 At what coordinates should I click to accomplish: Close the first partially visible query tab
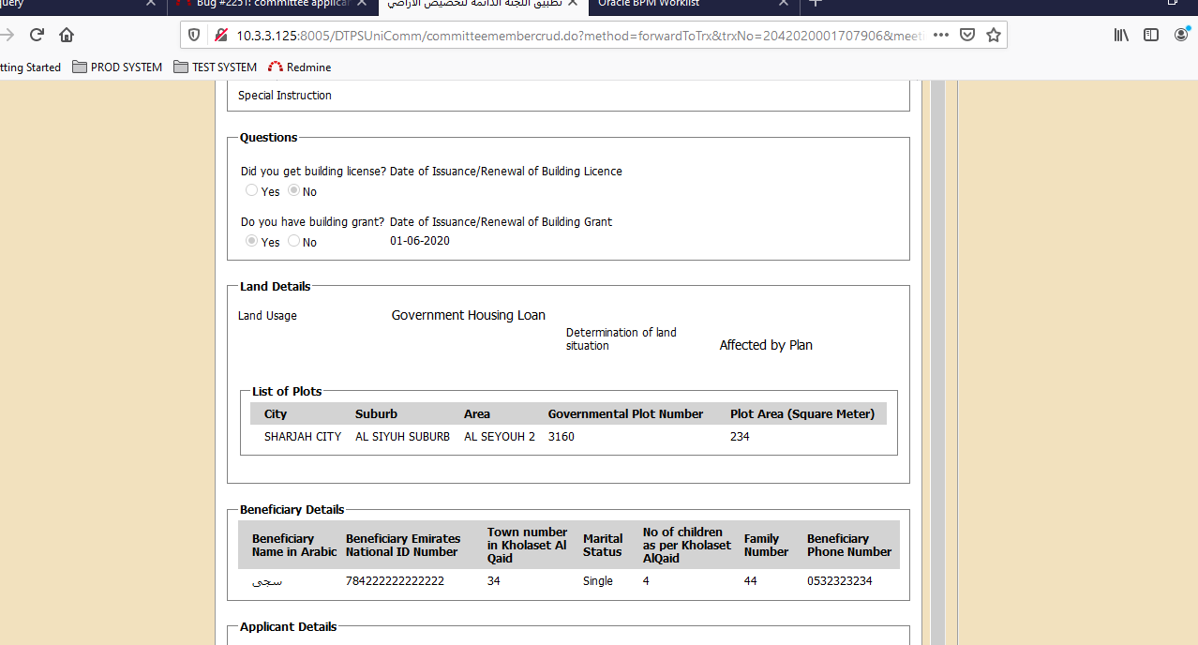click(150, 3)
